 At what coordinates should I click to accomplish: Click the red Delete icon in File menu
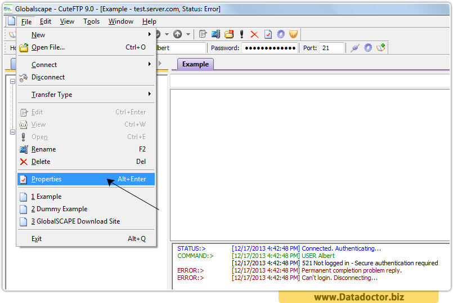(24, 162)
